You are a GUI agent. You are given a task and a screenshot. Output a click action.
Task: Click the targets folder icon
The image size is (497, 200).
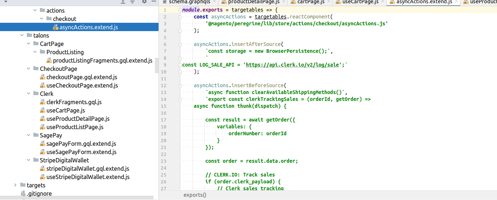point(23,185)
